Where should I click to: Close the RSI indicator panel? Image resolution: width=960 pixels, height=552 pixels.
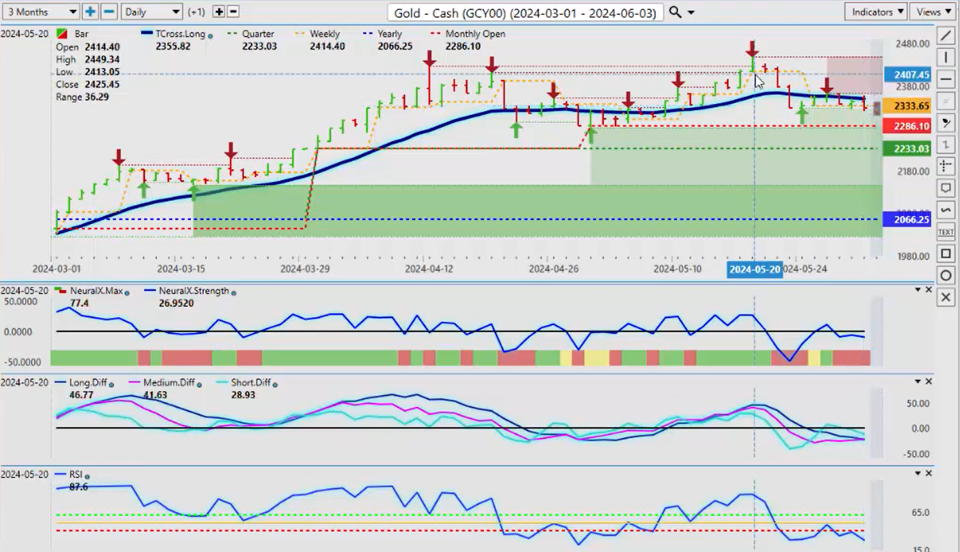(929, 473)
